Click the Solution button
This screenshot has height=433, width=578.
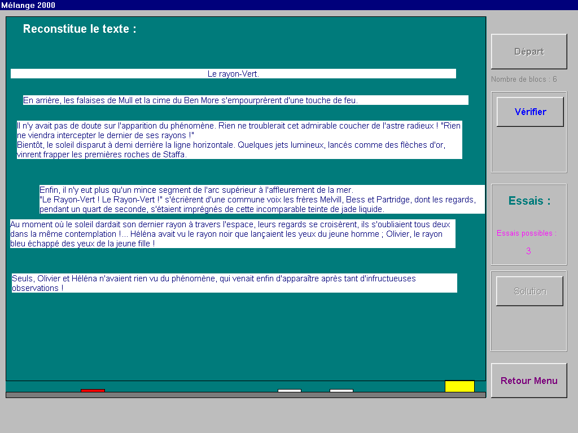tap(529, 291)
